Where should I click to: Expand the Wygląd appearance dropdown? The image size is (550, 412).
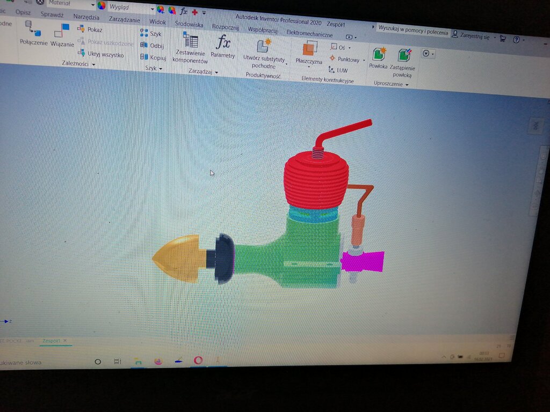coord(153,8)
